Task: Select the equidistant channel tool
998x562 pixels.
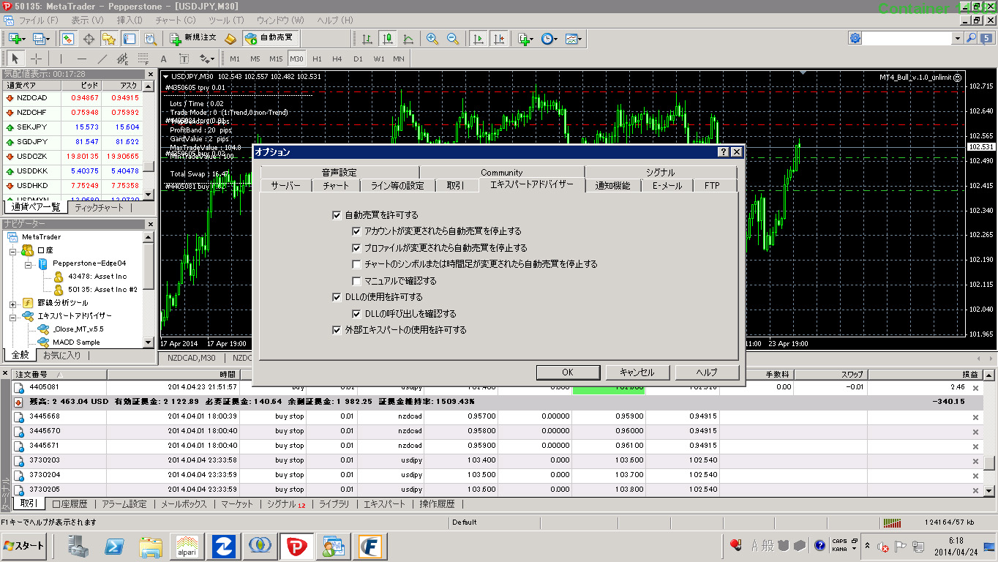Action: (x=123, y=59)
